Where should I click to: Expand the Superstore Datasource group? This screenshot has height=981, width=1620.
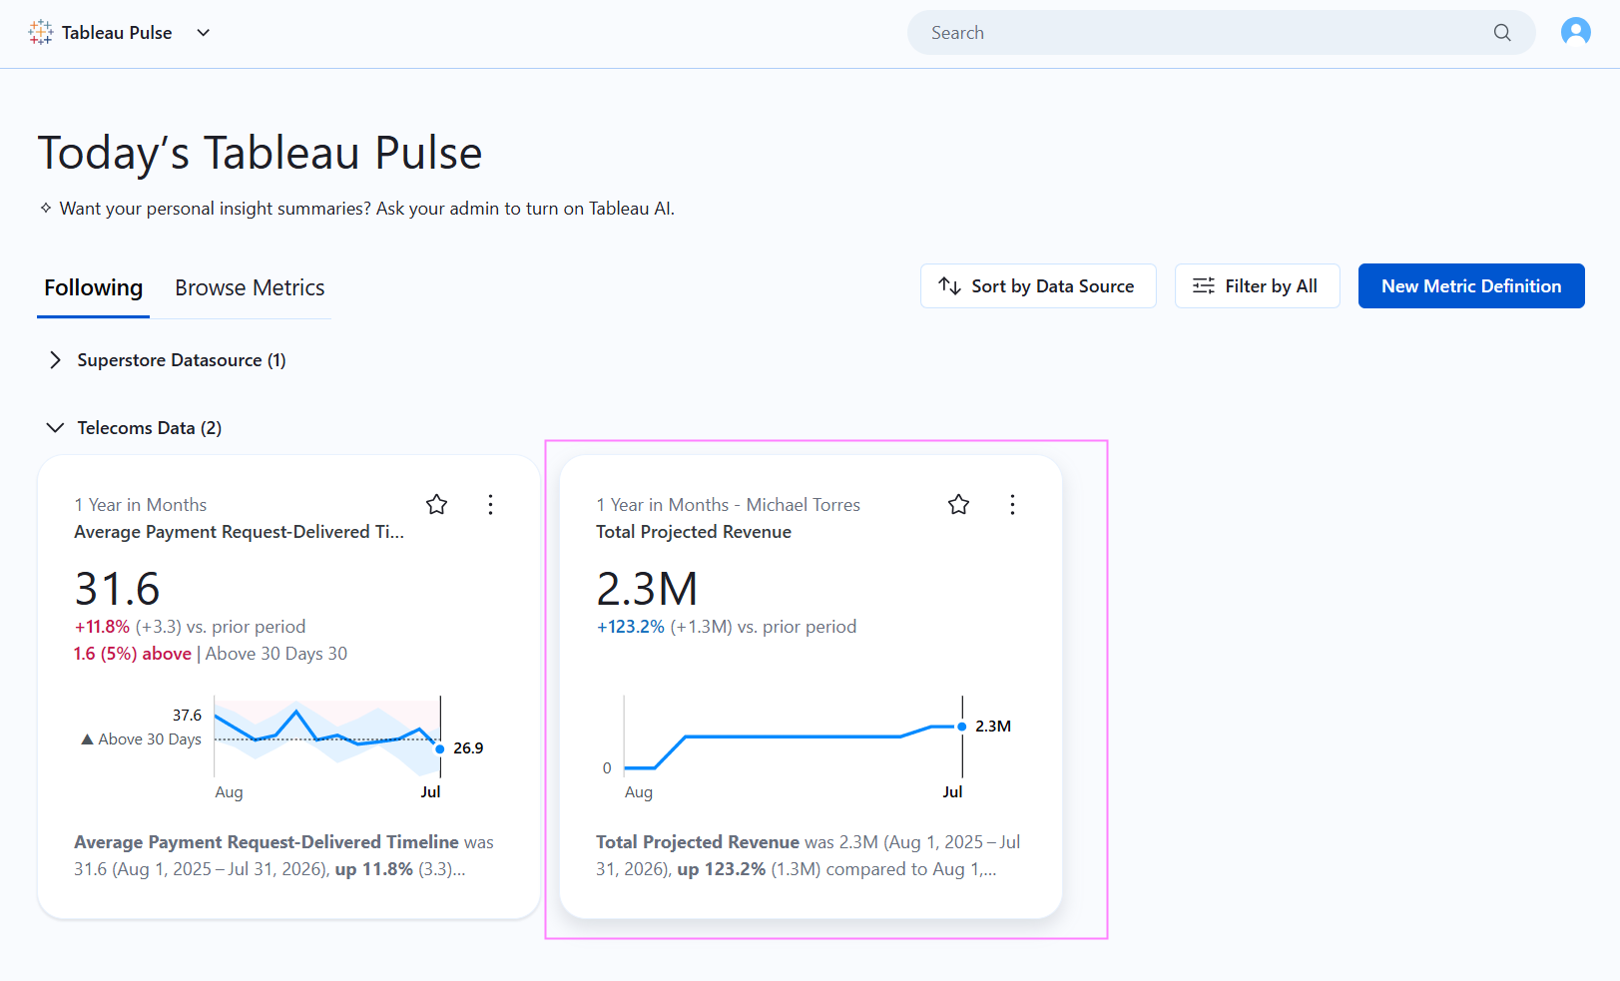point(55,360)
